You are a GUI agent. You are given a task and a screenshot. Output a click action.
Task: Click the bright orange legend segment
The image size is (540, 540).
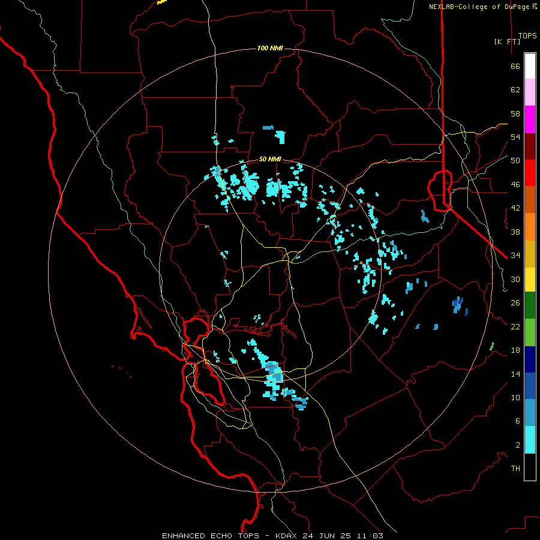(x=530, y=227)
